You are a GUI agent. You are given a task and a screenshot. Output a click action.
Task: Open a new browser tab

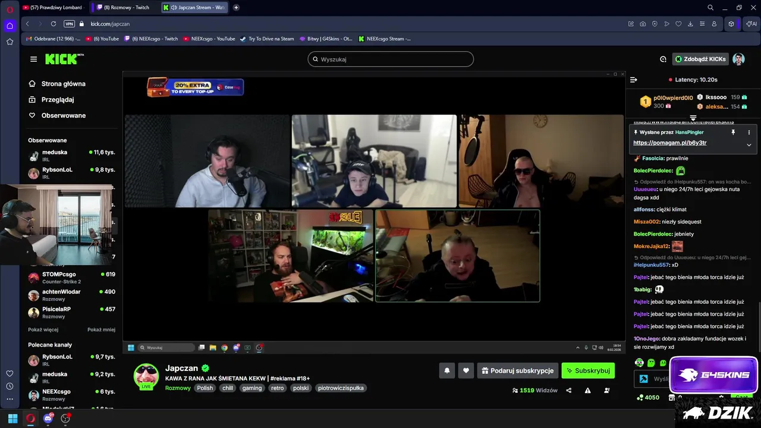236,8
